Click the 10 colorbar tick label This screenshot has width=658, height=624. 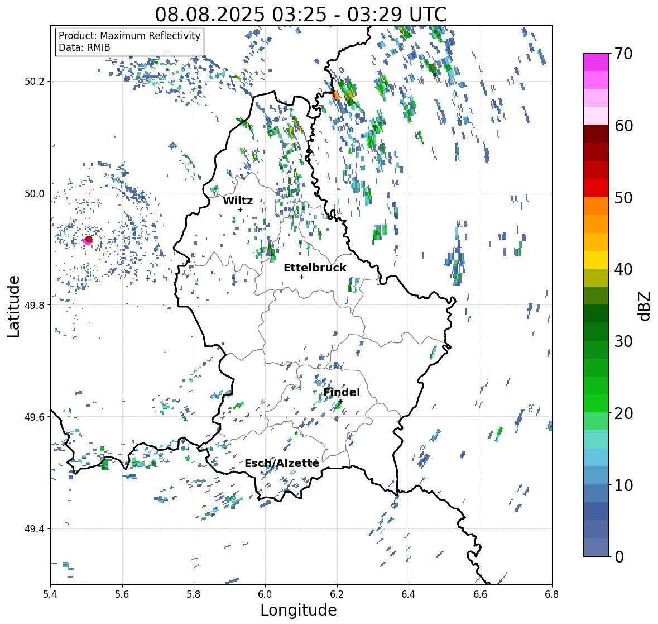623,485
